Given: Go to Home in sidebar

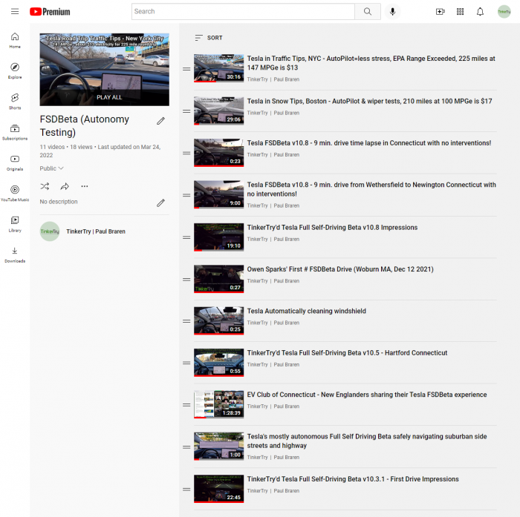Looking at the screenshot, I should [15, 40].
